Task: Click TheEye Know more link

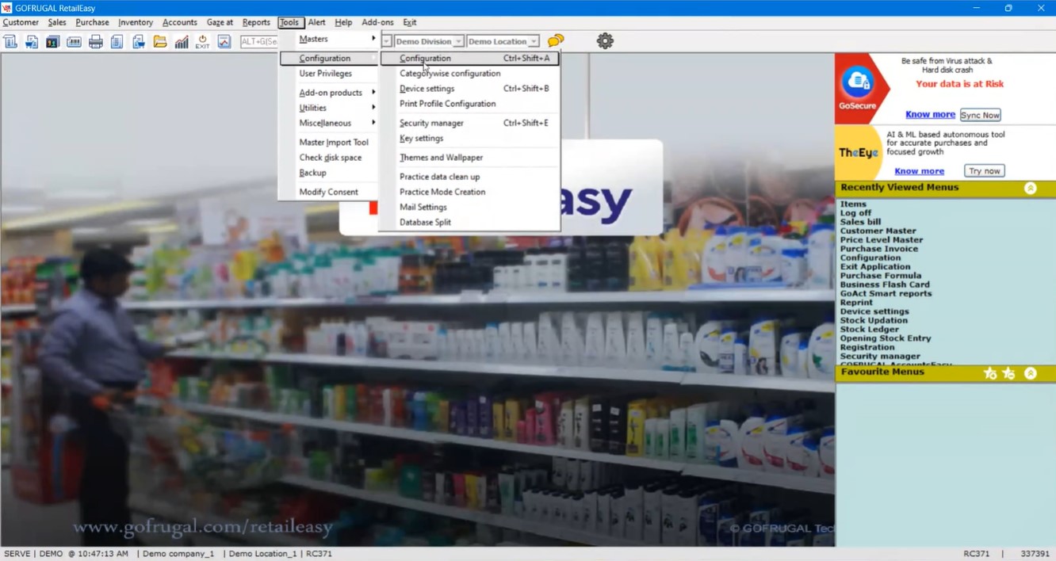Action: tap(919, 171)
